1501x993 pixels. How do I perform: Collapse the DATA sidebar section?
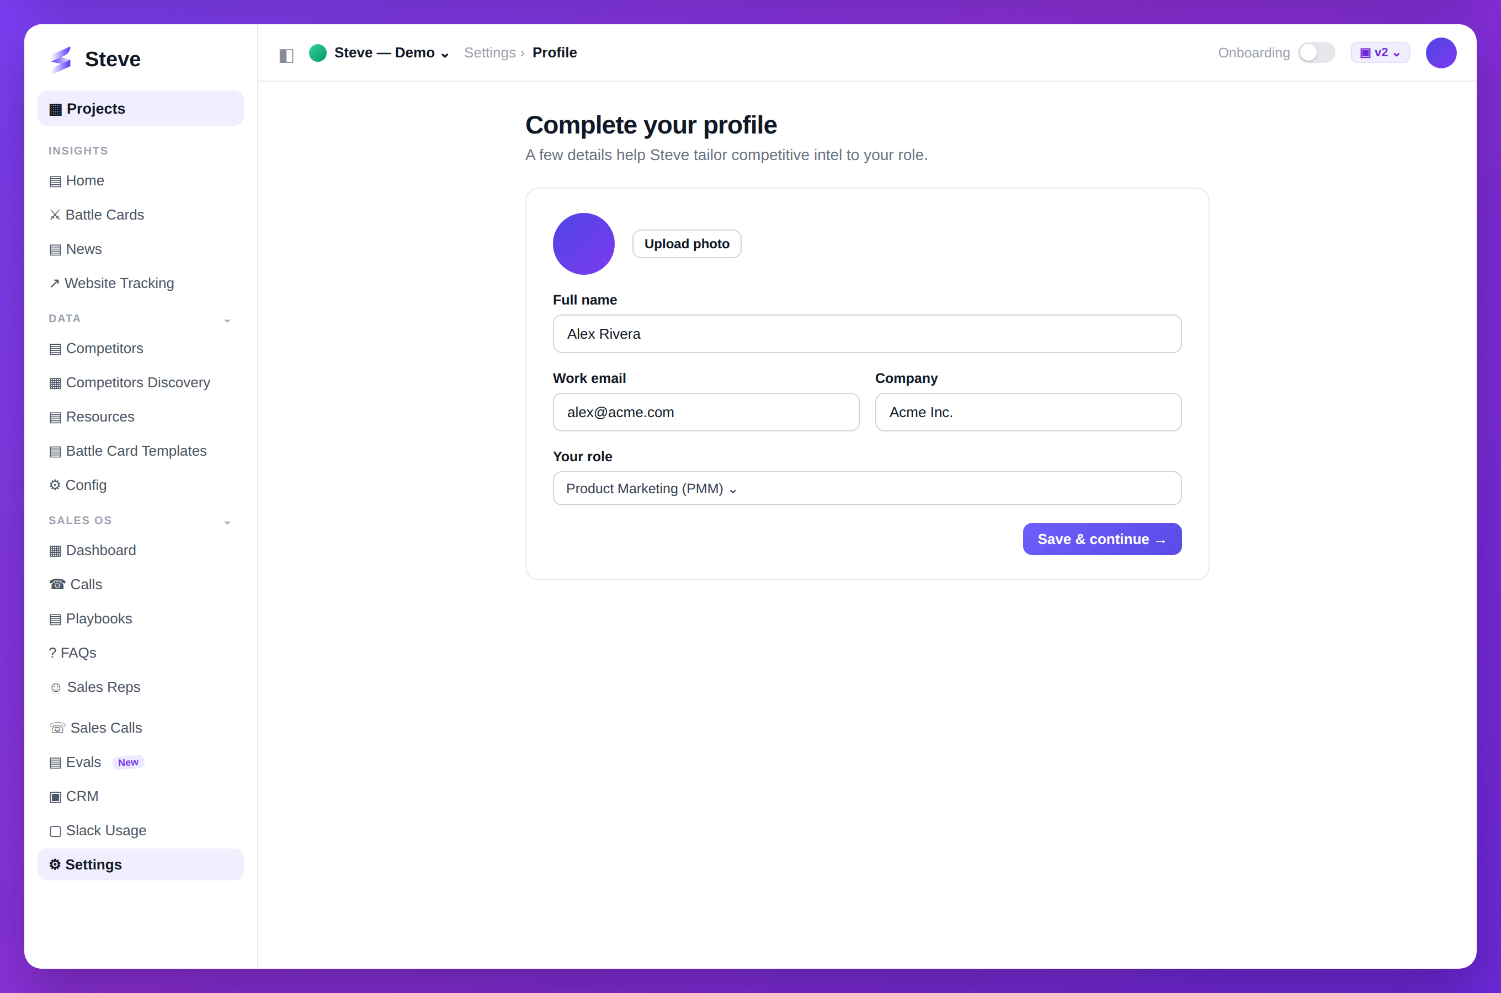pos(227,320)
